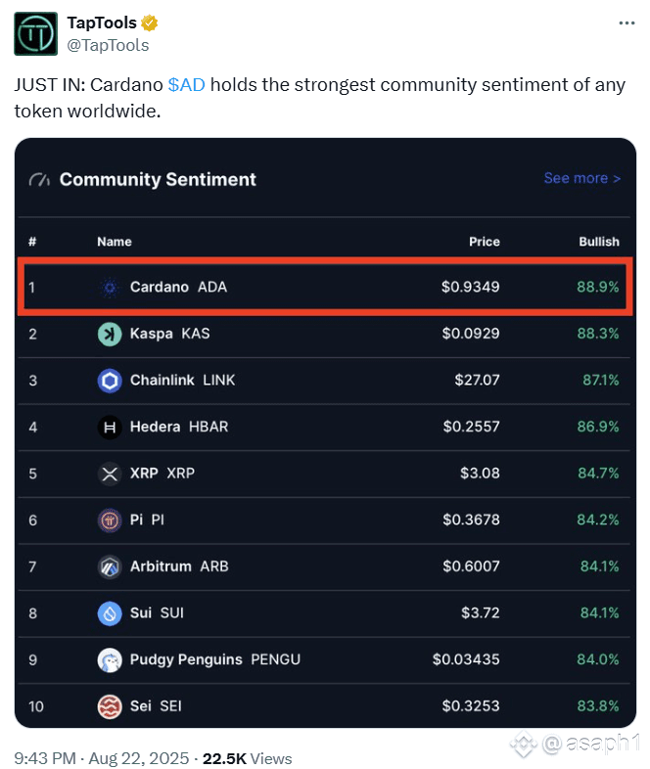
Task: Click the Sui droplet icon
Action: pyautogui.click(x=110, y=613)
